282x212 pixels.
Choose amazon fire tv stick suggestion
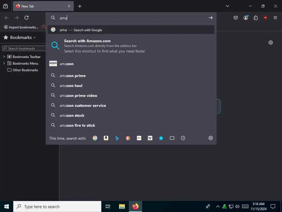point(131,125)
